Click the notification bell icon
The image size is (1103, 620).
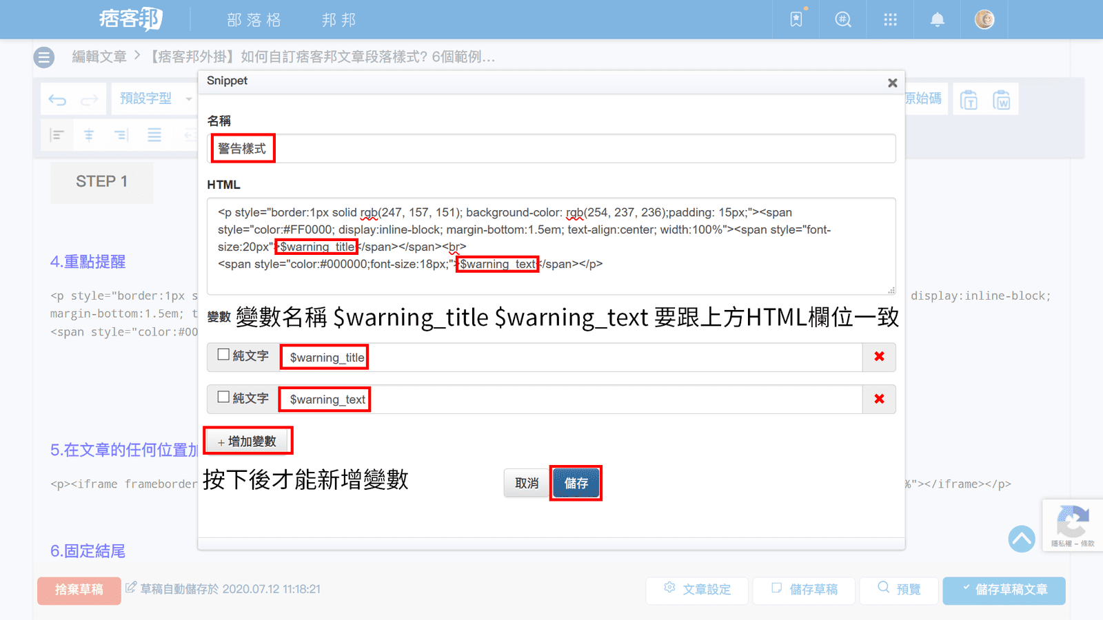point(937,20)
